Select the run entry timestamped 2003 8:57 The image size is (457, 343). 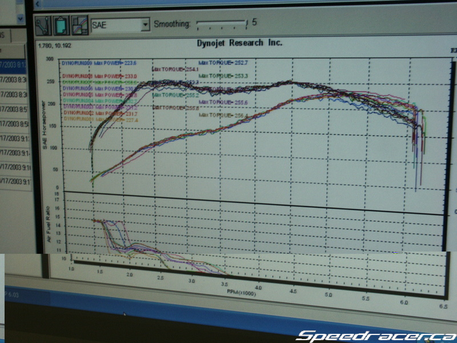[14, 109]
